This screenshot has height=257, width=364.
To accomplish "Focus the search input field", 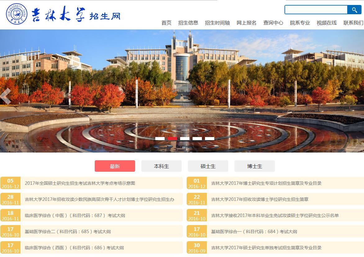I will pyautogui.click(x=316, y=10).
